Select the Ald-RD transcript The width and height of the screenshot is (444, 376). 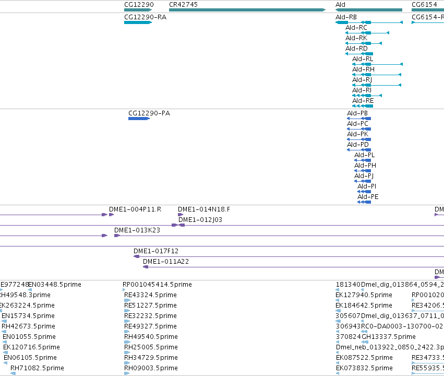pos(359,54)
